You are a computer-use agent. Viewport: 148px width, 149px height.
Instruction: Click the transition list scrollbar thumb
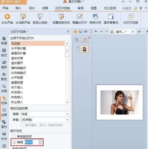coord(67,51)
